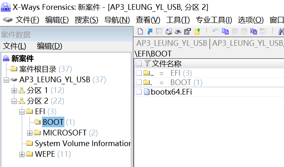Click the first greyed clipboard paste icon
Screen dimensions: 284x167
(235, 32)
